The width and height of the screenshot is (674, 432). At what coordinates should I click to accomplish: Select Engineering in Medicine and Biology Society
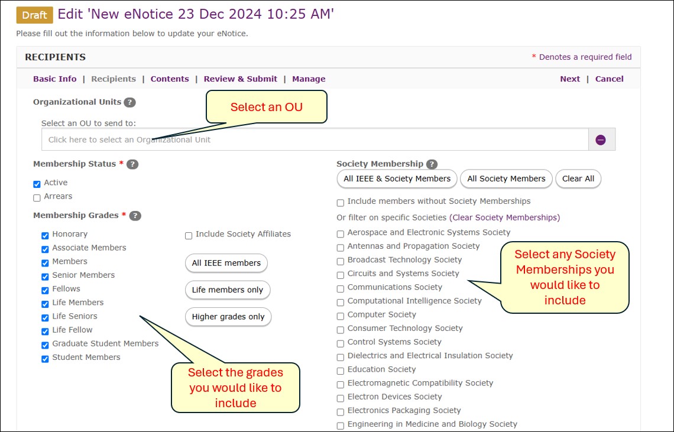click(x=341, y=425)
